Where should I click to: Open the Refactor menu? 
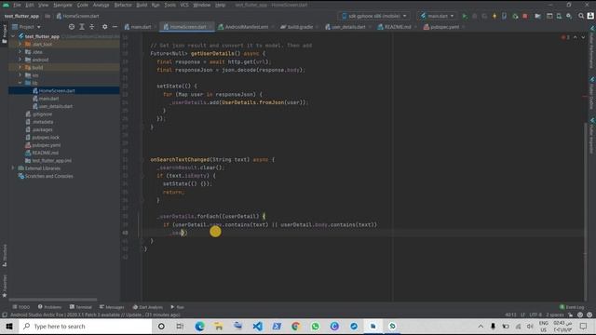[x=123, y=5]
